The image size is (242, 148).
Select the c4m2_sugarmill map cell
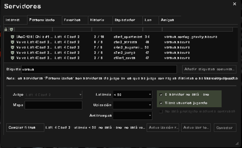tap(128, 47)
